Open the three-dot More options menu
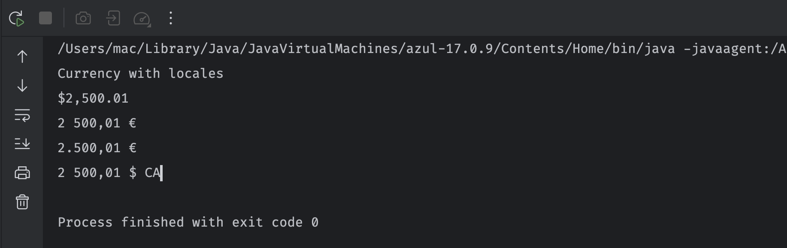The image size is (787, 248). [x=171, y=18]
